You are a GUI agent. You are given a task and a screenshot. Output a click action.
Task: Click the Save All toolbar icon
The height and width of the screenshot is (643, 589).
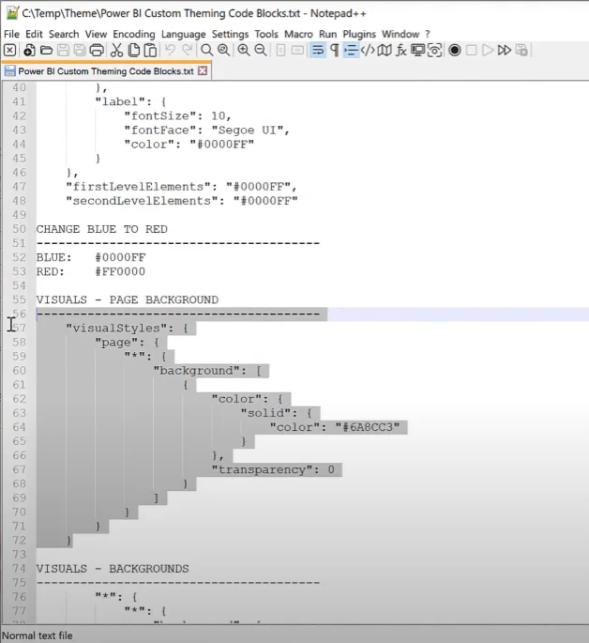80,51
